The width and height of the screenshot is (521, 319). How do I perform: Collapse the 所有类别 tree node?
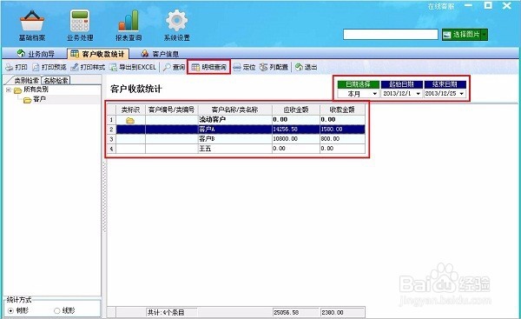(x=9, y=90)
